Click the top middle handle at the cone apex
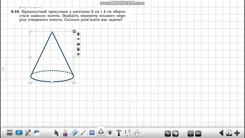 (x=52, y=31)
